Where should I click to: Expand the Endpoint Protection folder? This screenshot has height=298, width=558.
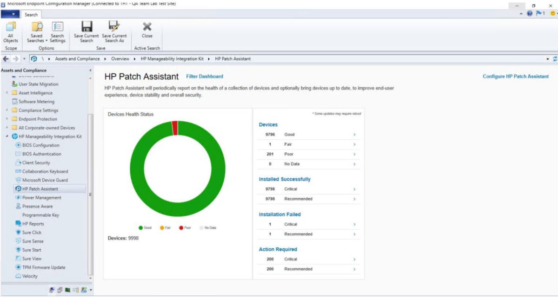point(7,119)
